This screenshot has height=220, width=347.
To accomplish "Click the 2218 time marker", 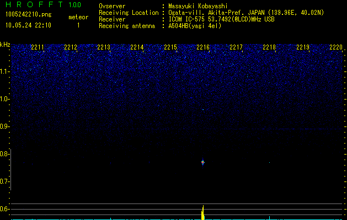I will (269, 48).
